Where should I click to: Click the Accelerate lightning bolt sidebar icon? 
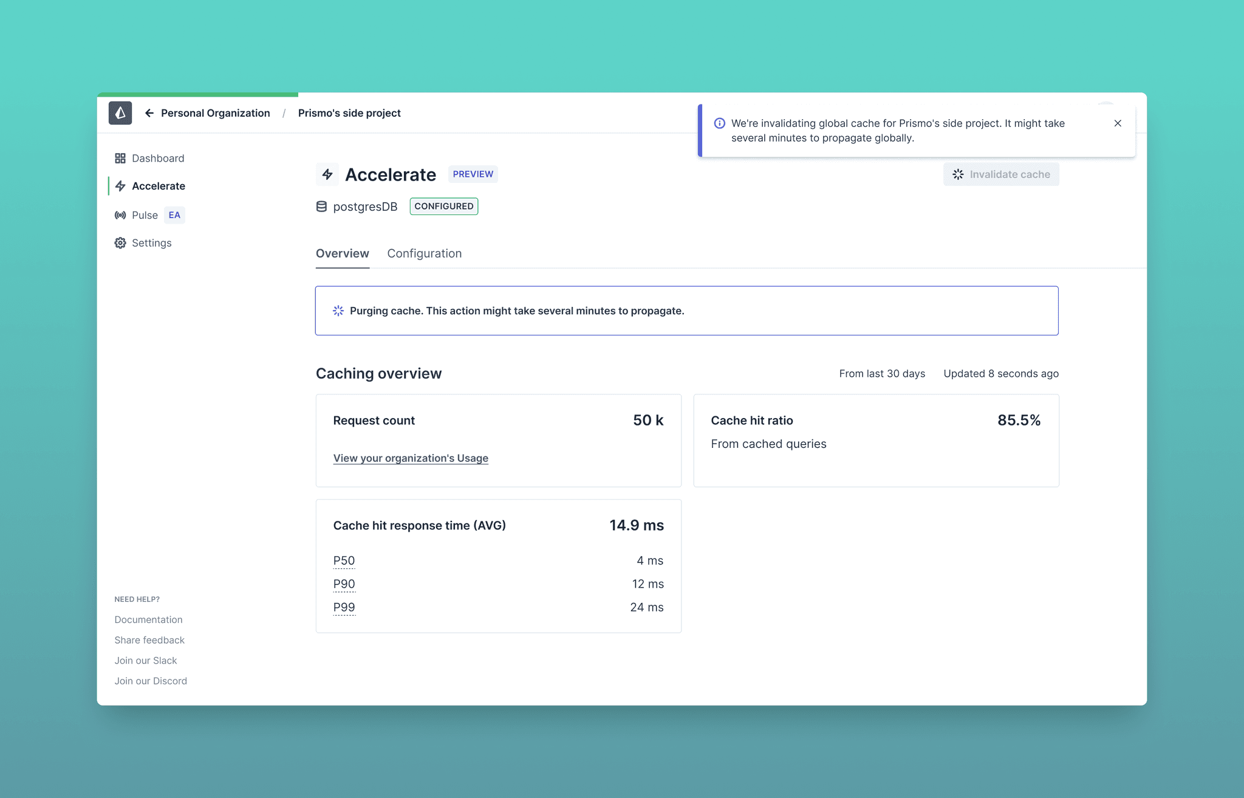(x=120, y=186)
